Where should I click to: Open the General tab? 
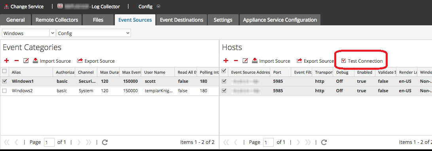click(x=15, y=20)
